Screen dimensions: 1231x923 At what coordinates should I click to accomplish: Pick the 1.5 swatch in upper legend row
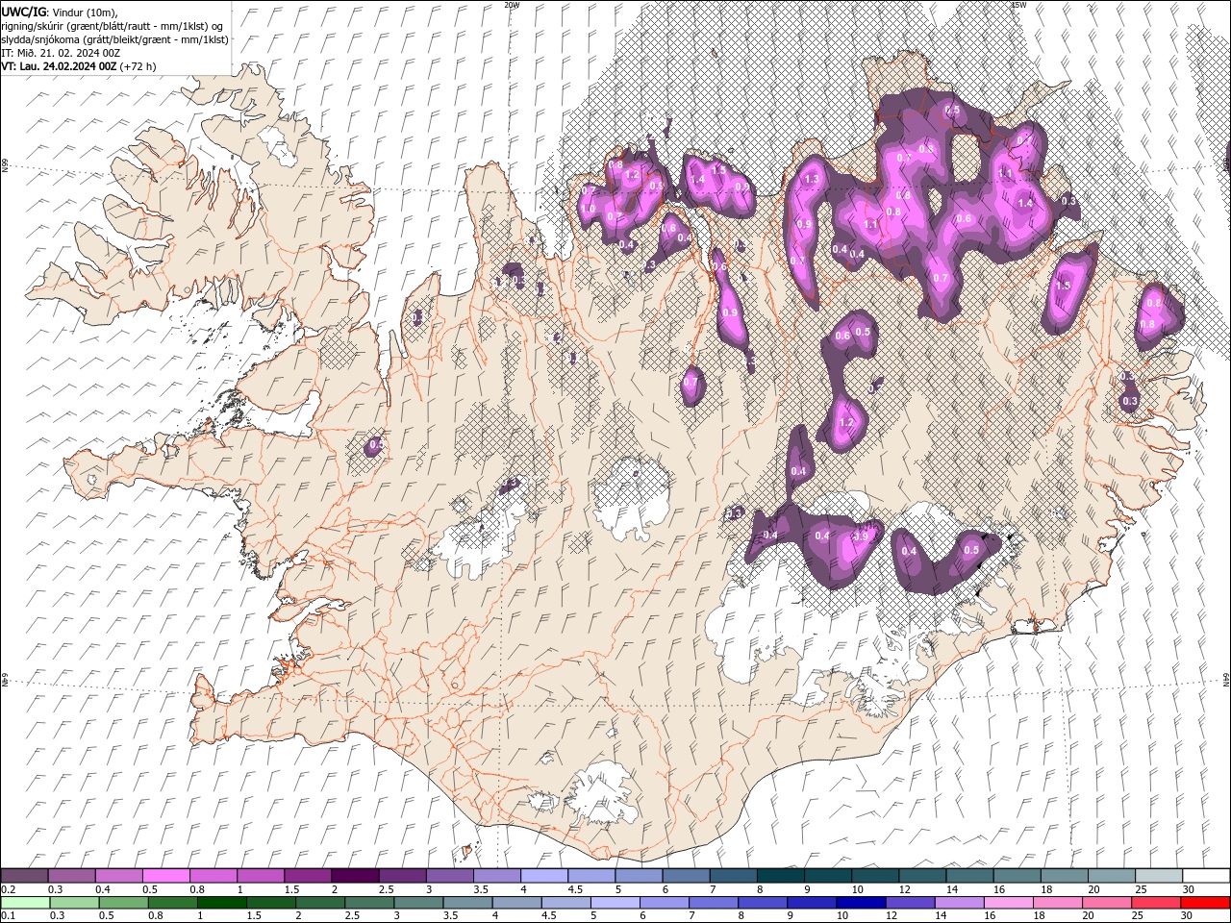click(308, 876)
